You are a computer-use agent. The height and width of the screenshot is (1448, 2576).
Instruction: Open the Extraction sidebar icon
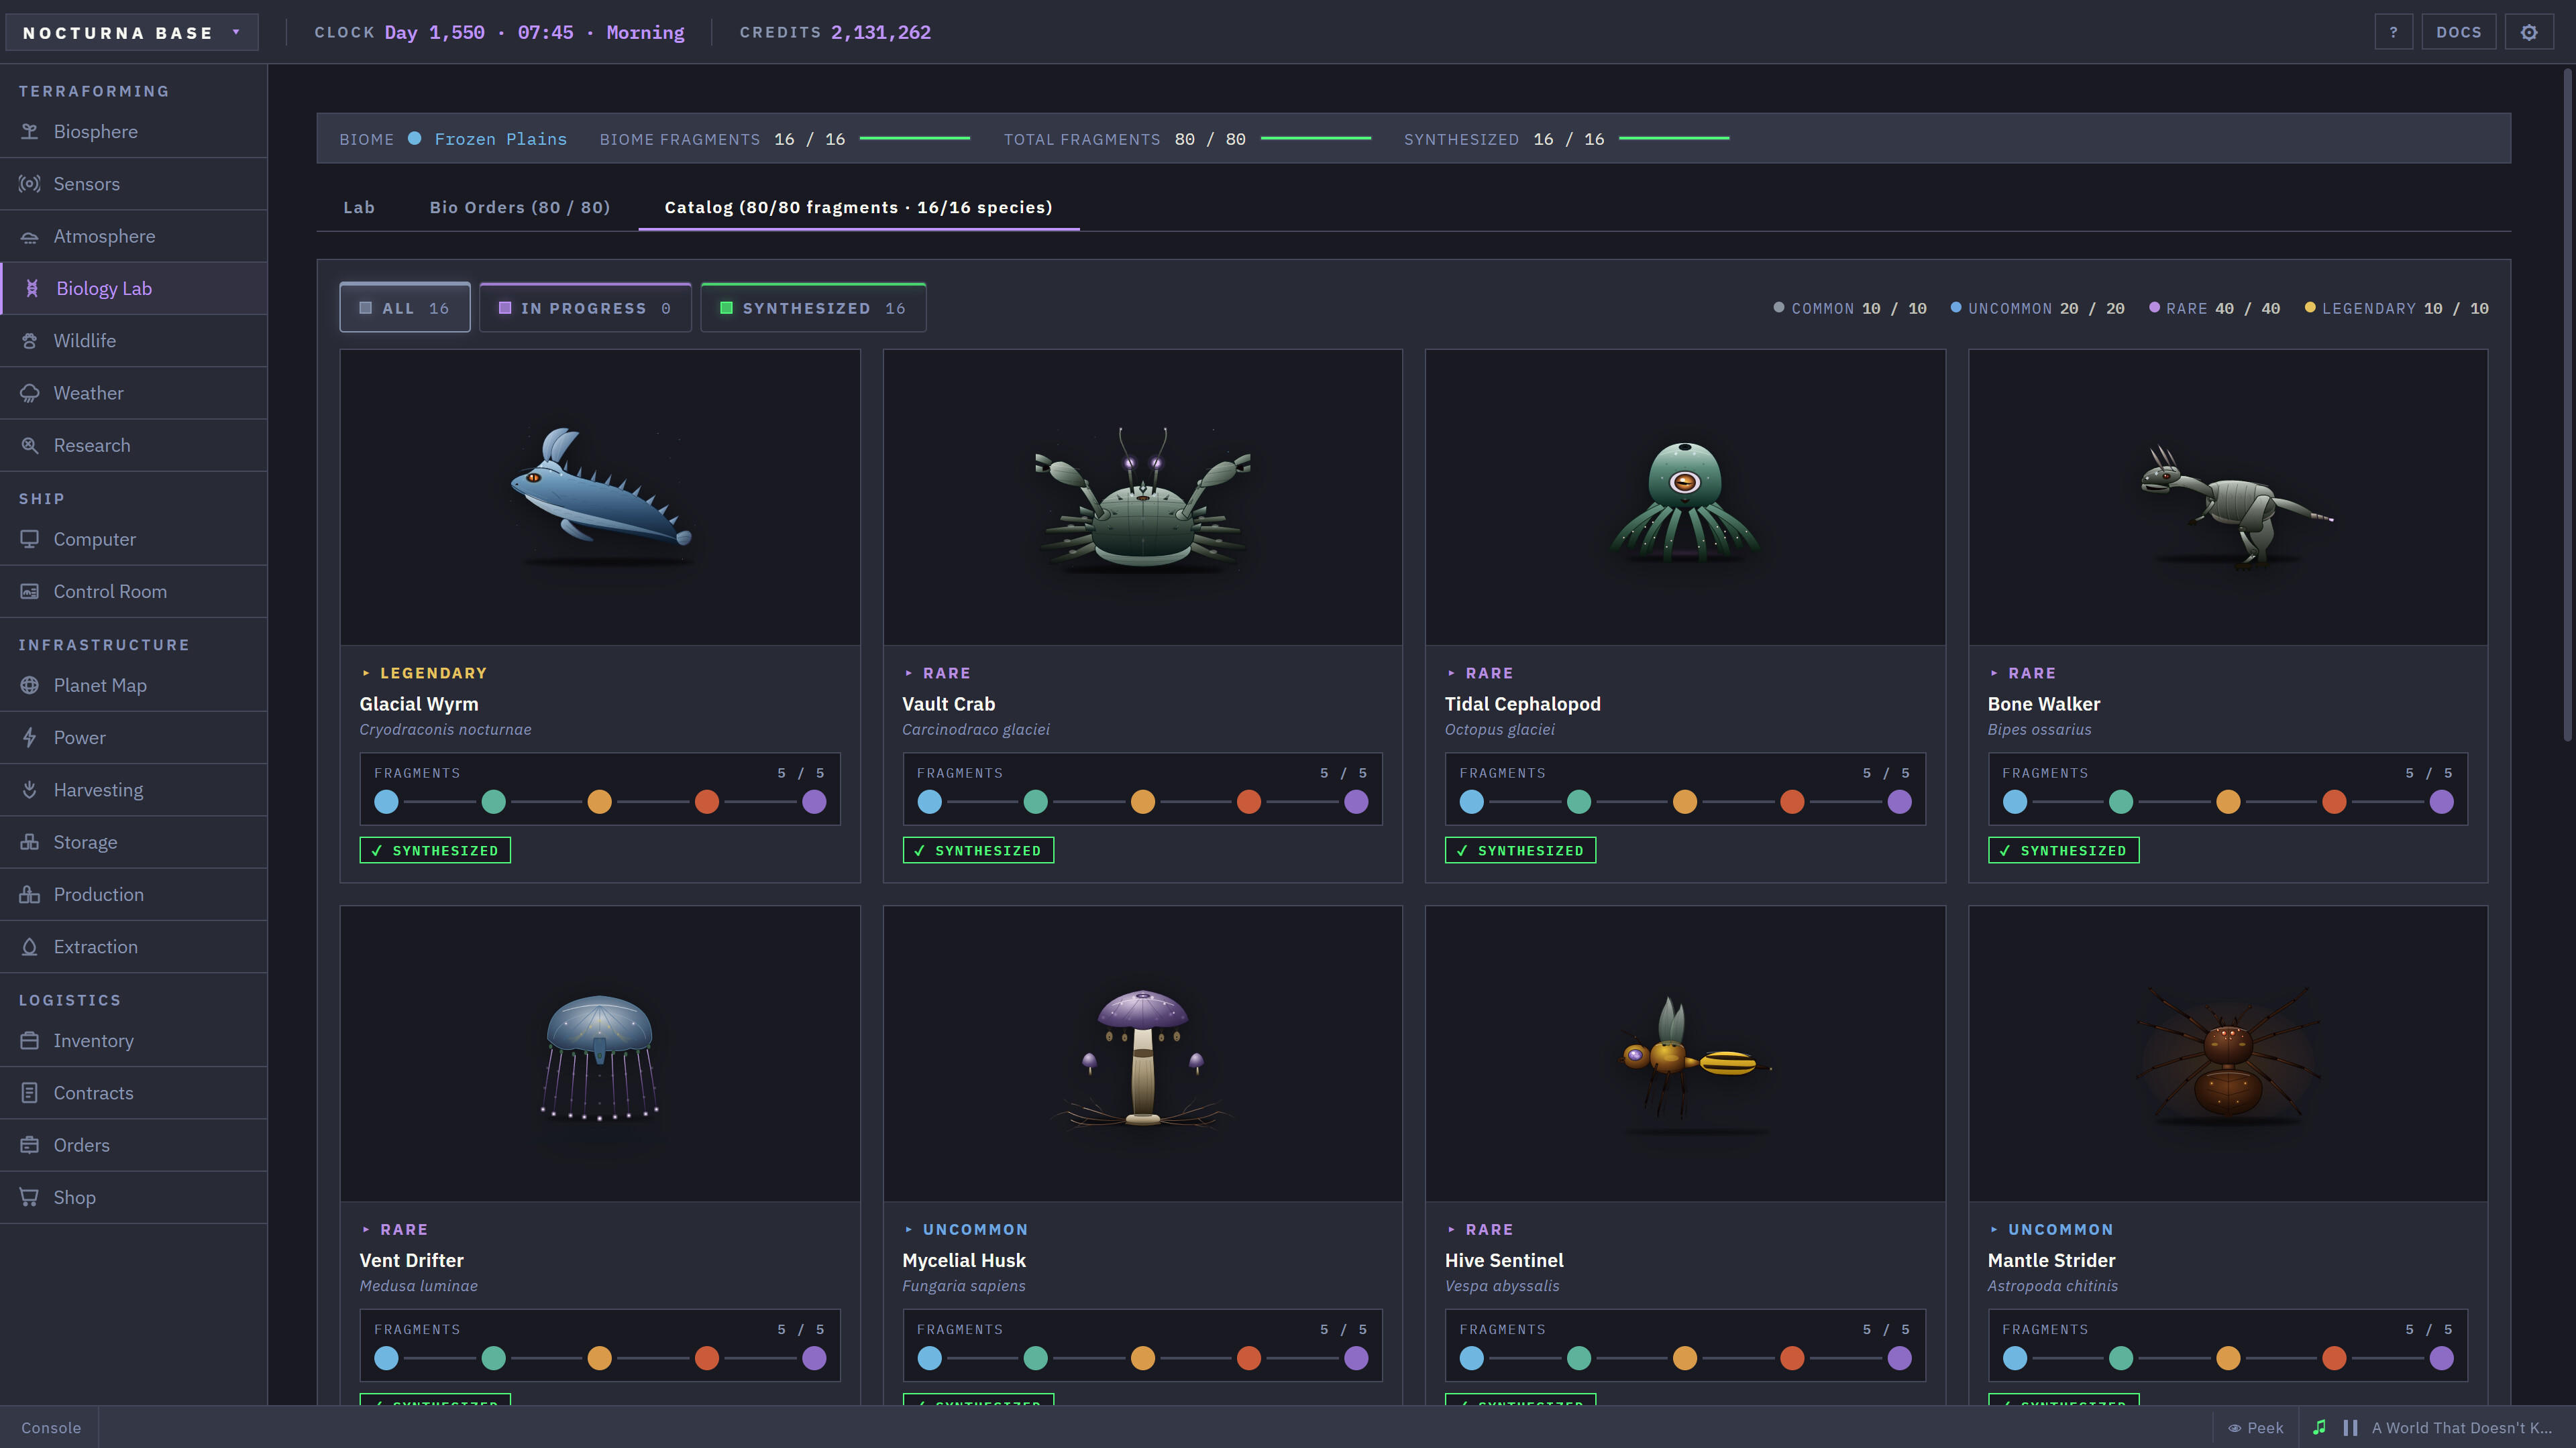click(x=30, y=947)
